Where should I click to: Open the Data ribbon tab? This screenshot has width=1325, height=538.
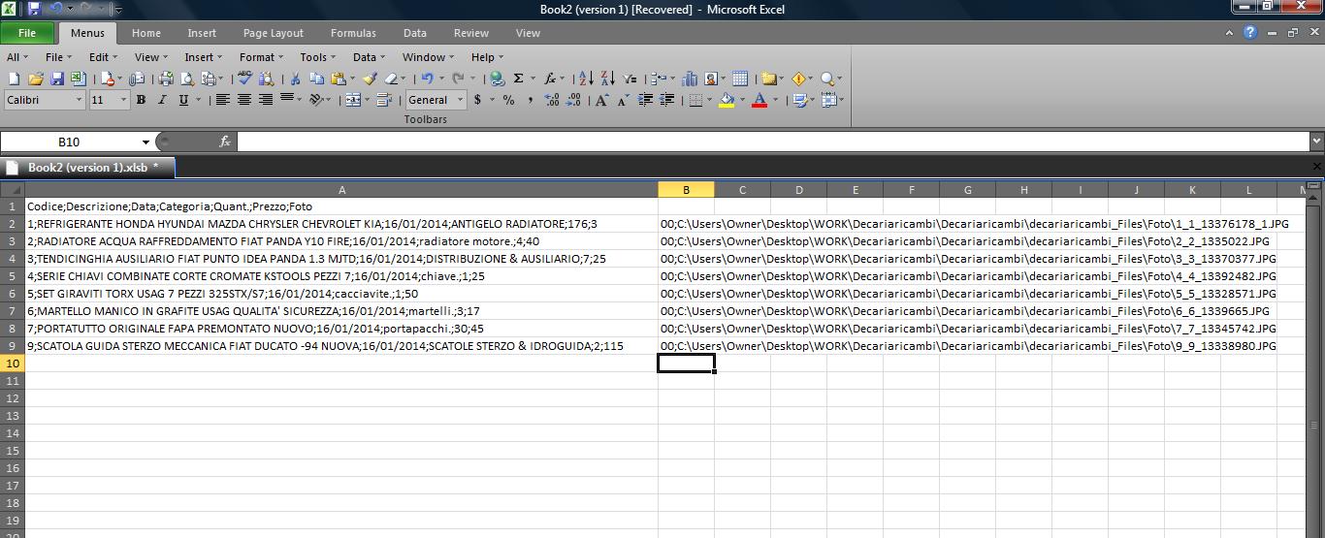point(415,33)
